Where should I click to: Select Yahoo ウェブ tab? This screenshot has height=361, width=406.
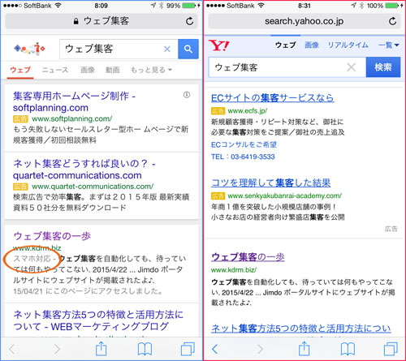tap(285, 45)
